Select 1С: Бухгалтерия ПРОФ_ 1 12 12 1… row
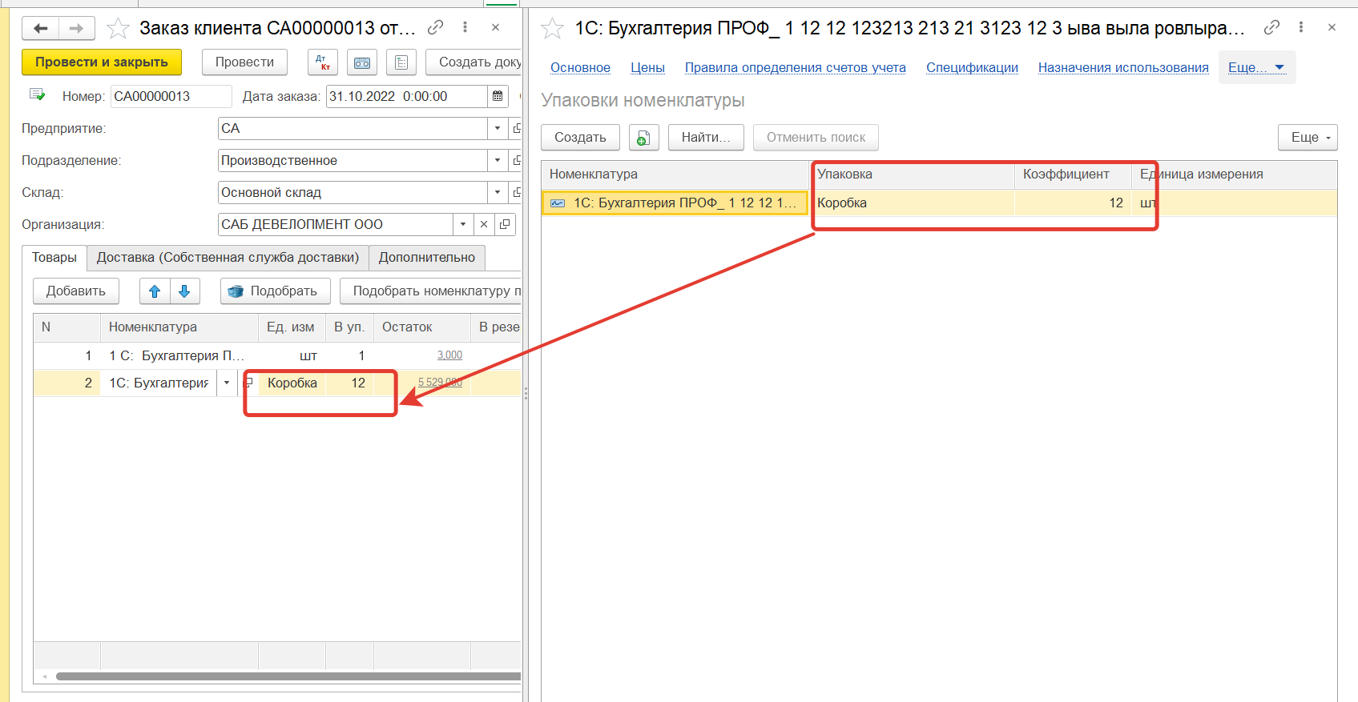1358x702 pixels. coord(675,203)
